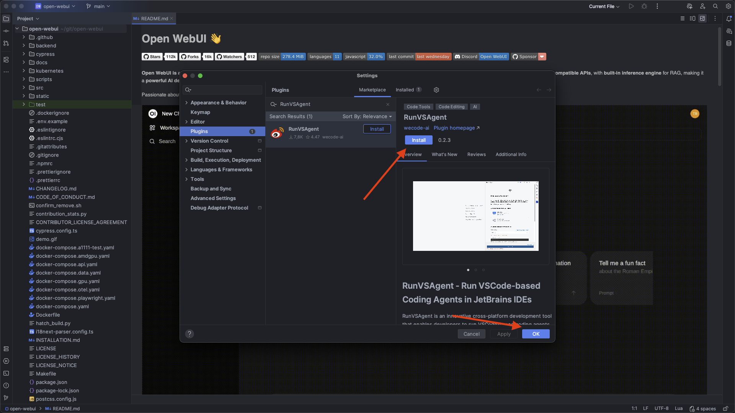Select Dockerfile in project tree
The width and height of the screenshot is (735, 413).
(48, 315)
